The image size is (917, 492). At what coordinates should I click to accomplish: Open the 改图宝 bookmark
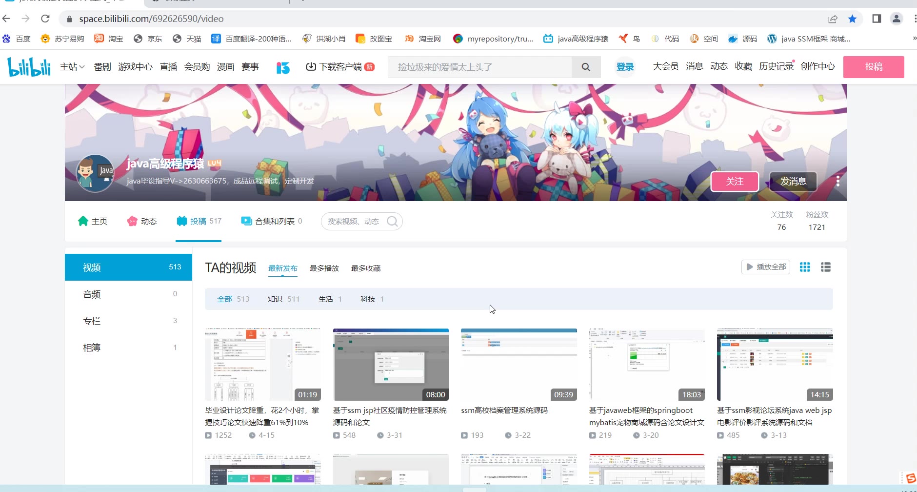coord(374,39)
